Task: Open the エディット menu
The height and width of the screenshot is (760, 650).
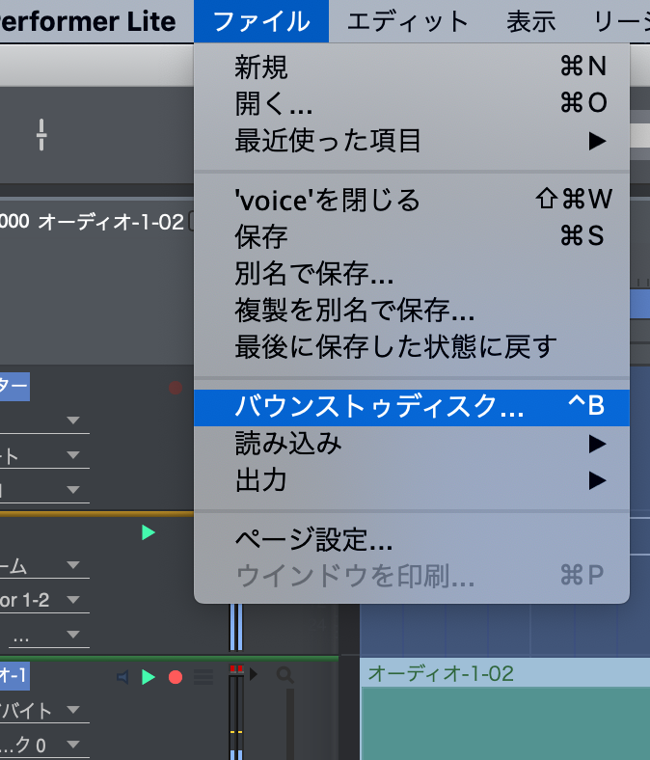Action: (x=408, y=21)
